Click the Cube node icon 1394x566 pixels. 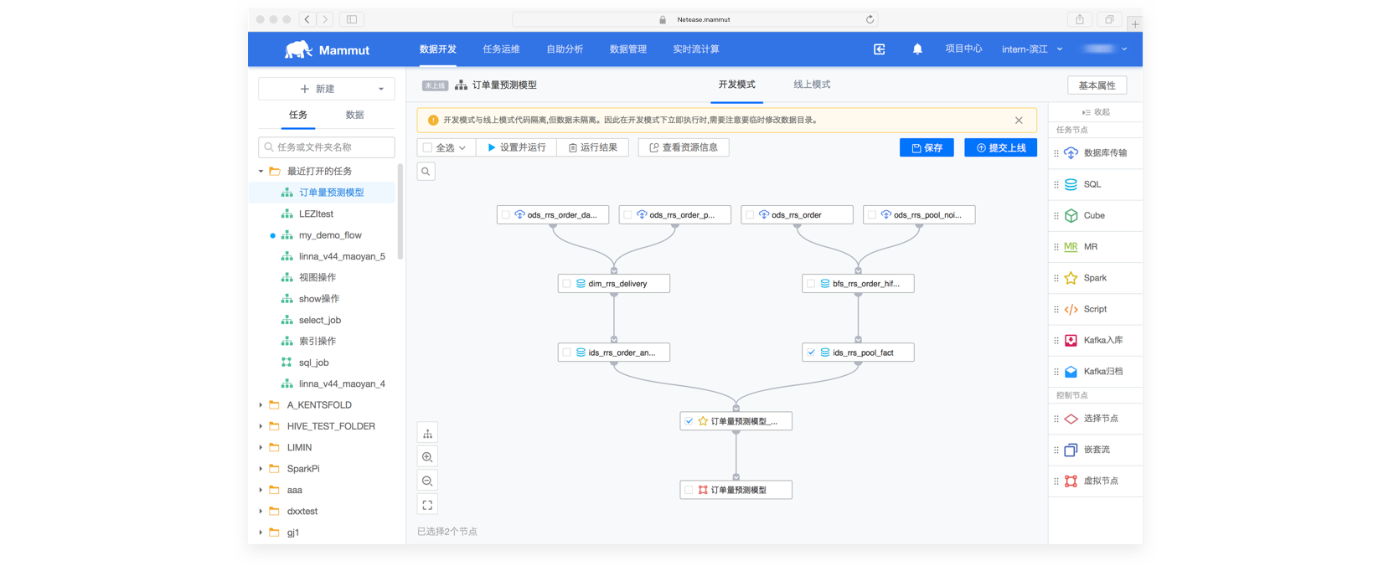coord(1071,216)
